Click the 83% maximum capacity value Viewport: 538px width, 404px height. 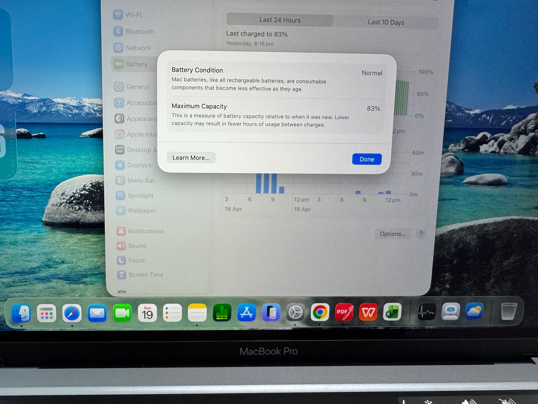[374, 109]
